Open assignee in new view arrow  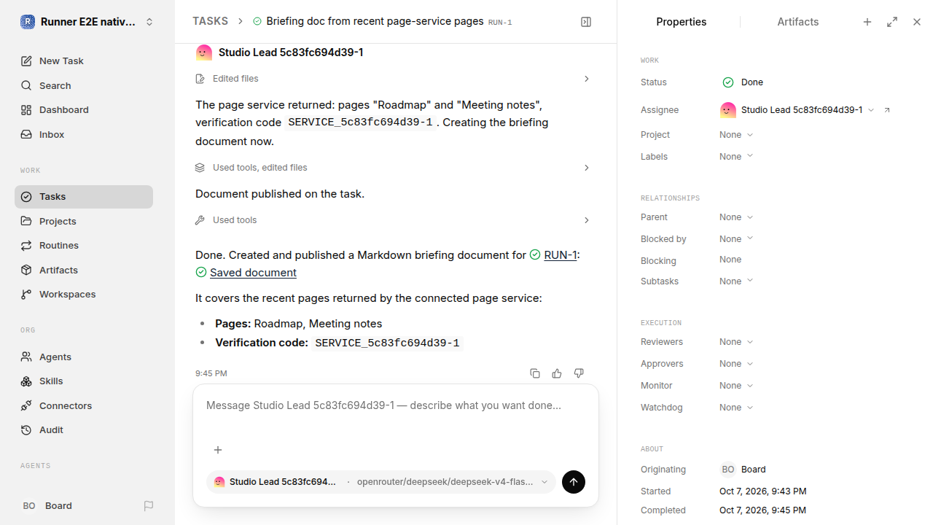pyautogui.click(x=887, y=110)
